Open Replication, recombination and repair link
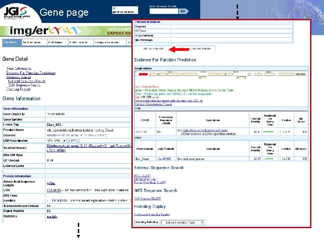Image resolution: width=324 pixels, height=243 pixels. click(x=205, y=130)
